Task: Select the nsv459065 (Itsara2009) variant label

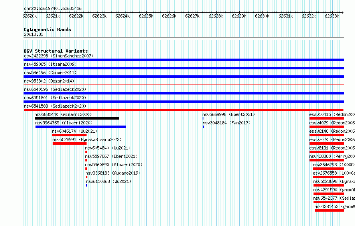Action: click(x=50, y=64)
